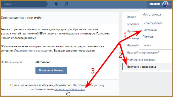Click the Максим username in header
This screenshot has height=97, width=173.
coord(155,4)
